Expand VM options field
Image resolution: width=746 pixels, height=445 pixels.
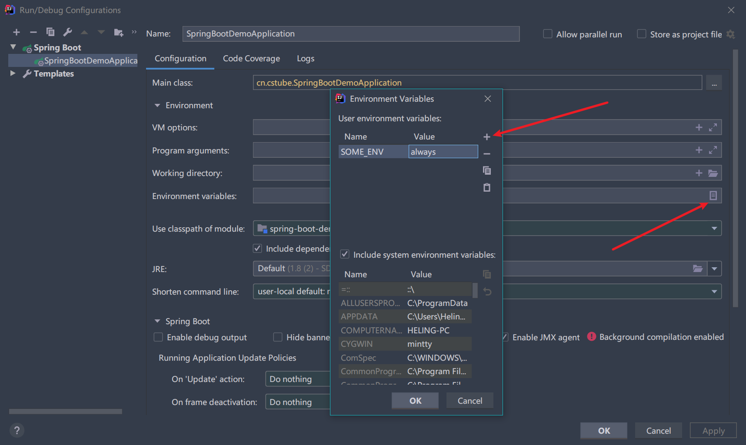[x=713, y=127]
